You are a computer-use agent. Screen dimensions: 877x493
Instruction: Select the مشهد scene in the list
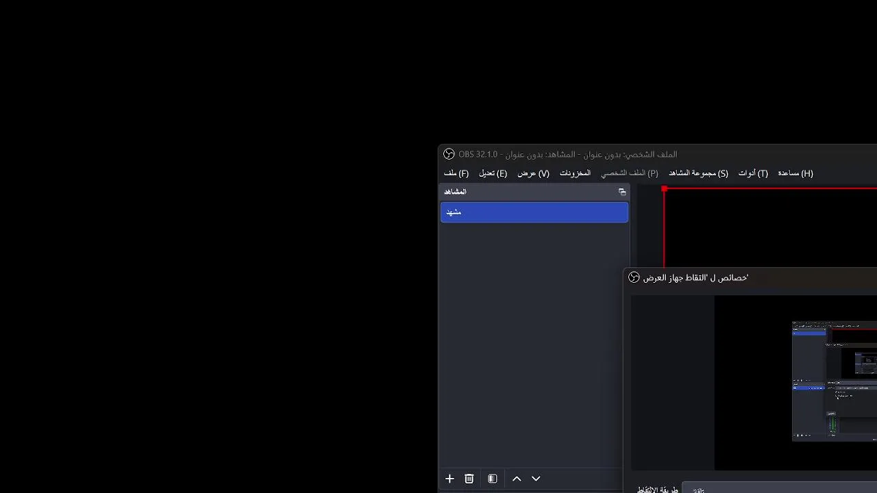534,212
